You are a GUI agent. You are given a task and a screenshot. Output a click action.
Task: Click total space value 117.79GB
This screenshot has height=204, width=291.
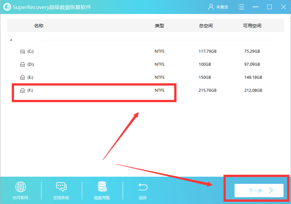[207, 51]
